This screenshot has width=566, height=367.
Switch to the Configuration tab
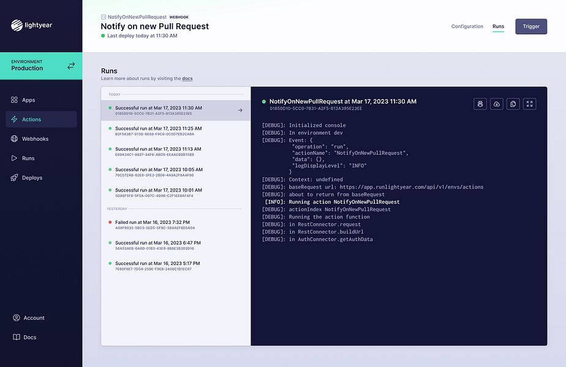[x=467, y=26]
